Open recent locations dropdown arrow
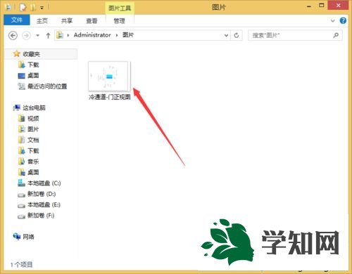The image size is (352, 274). click(37, 36)
